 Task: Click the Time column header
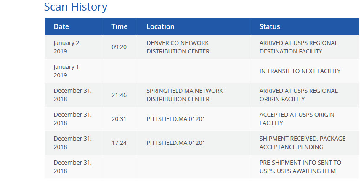click(119, 26)
